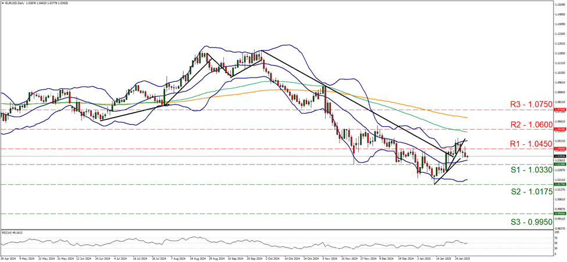Click the 29 Apr 2024 date label
Viewport: 567px width, 262px height.
point(8,259)
